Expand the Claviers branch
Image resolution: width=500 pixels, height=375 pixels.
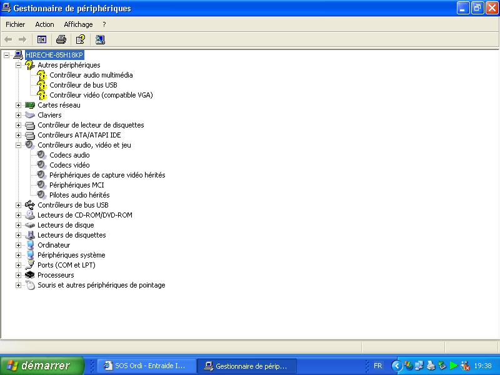tap(19, 115)
